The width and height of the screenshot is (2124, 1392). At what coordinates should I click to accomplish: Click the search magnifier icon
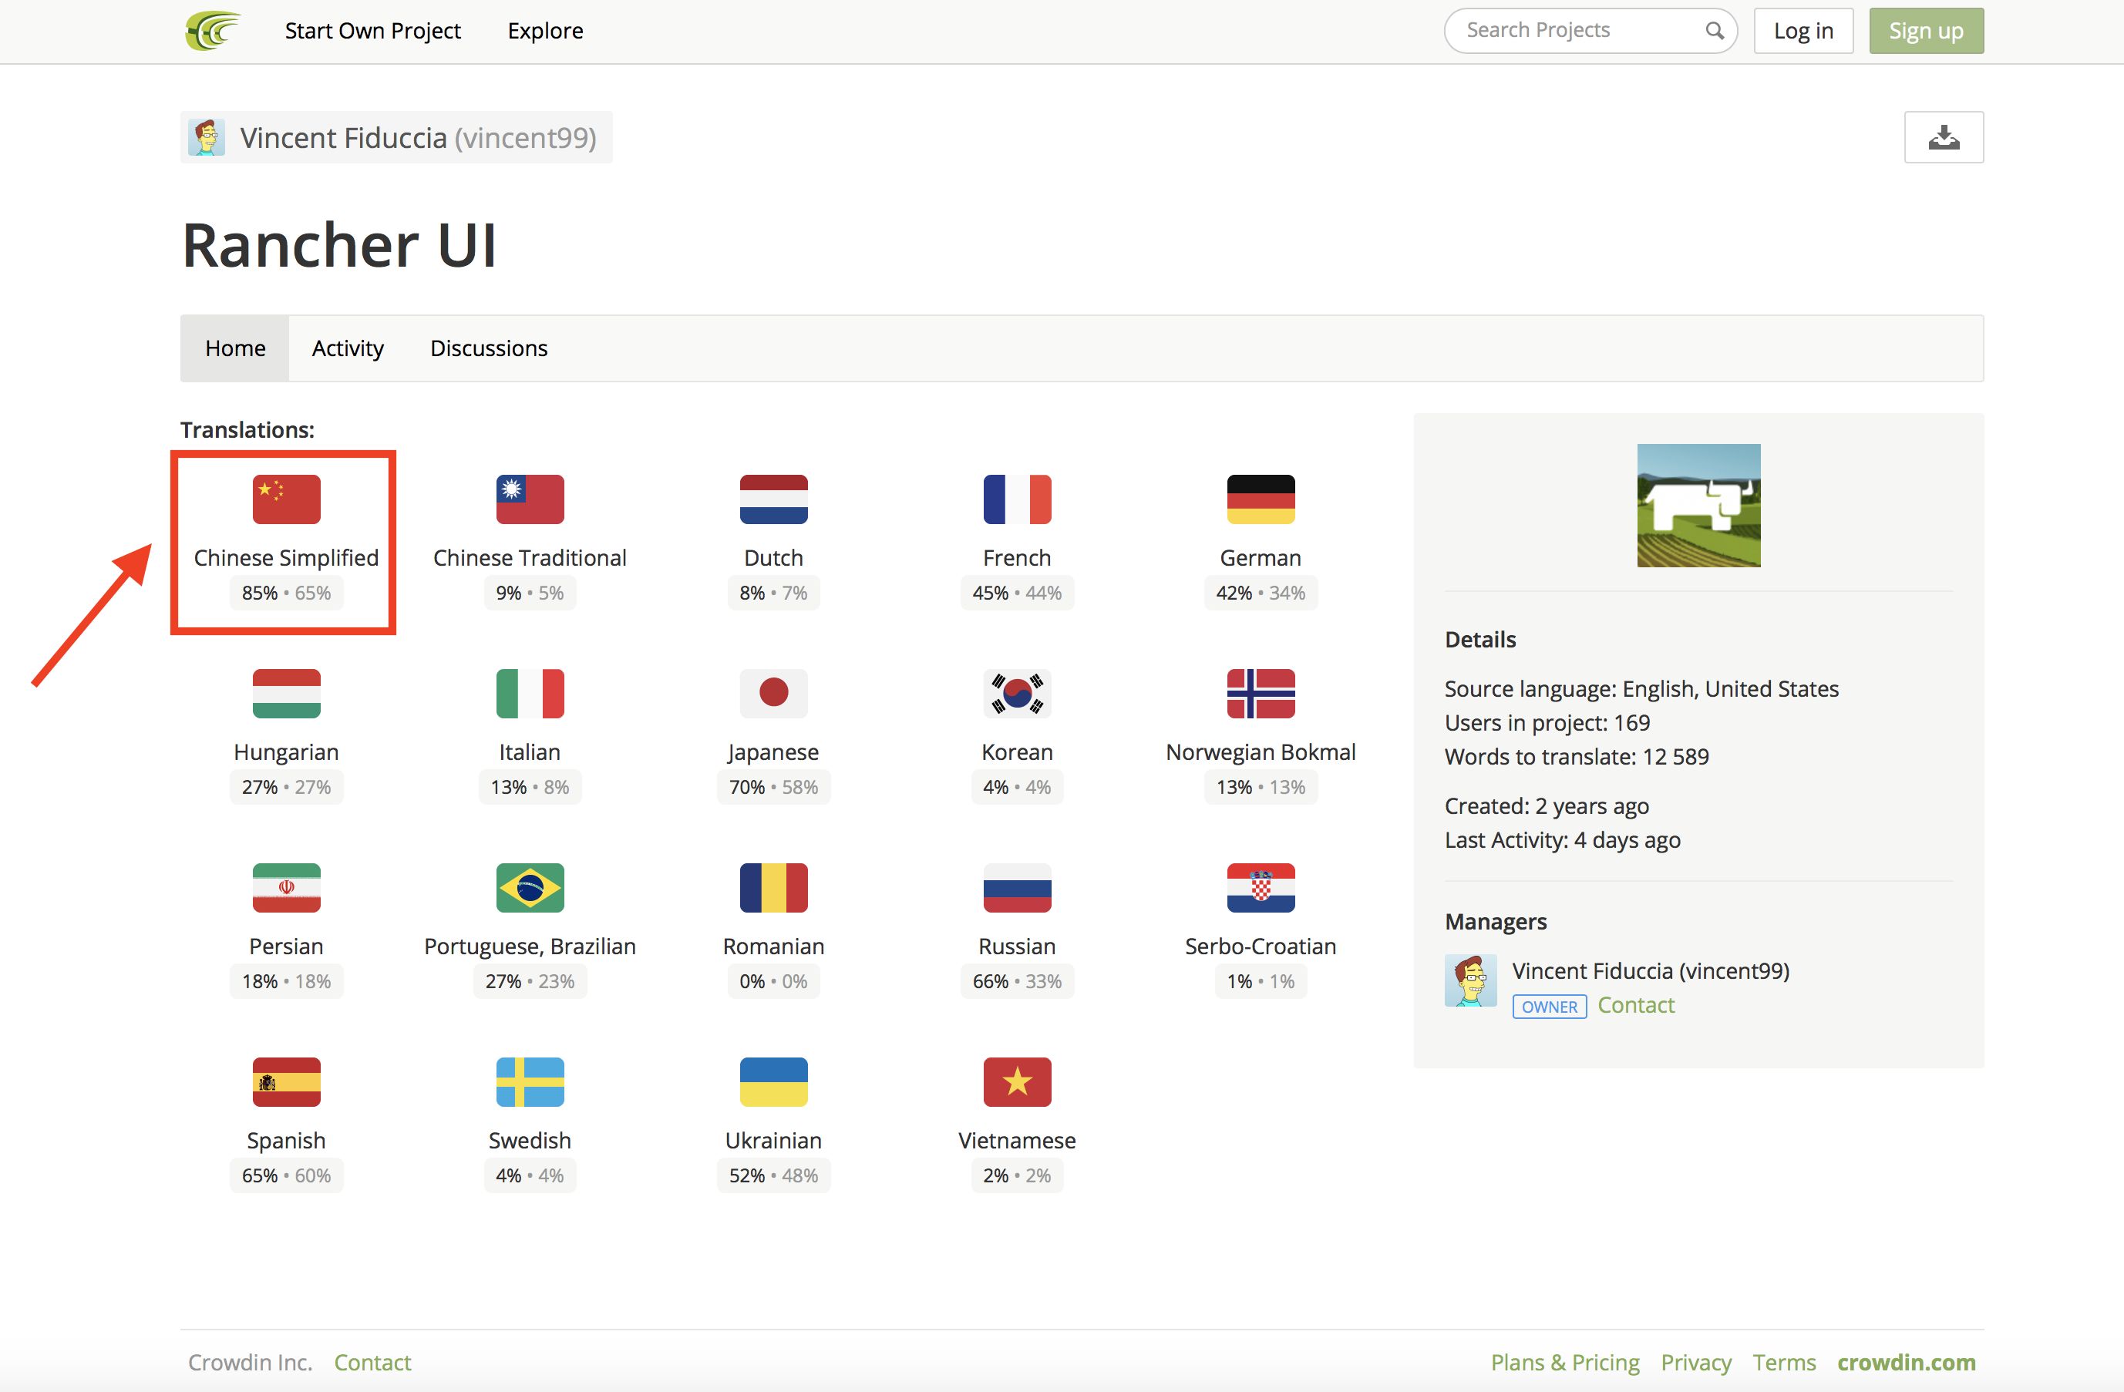1714,30
